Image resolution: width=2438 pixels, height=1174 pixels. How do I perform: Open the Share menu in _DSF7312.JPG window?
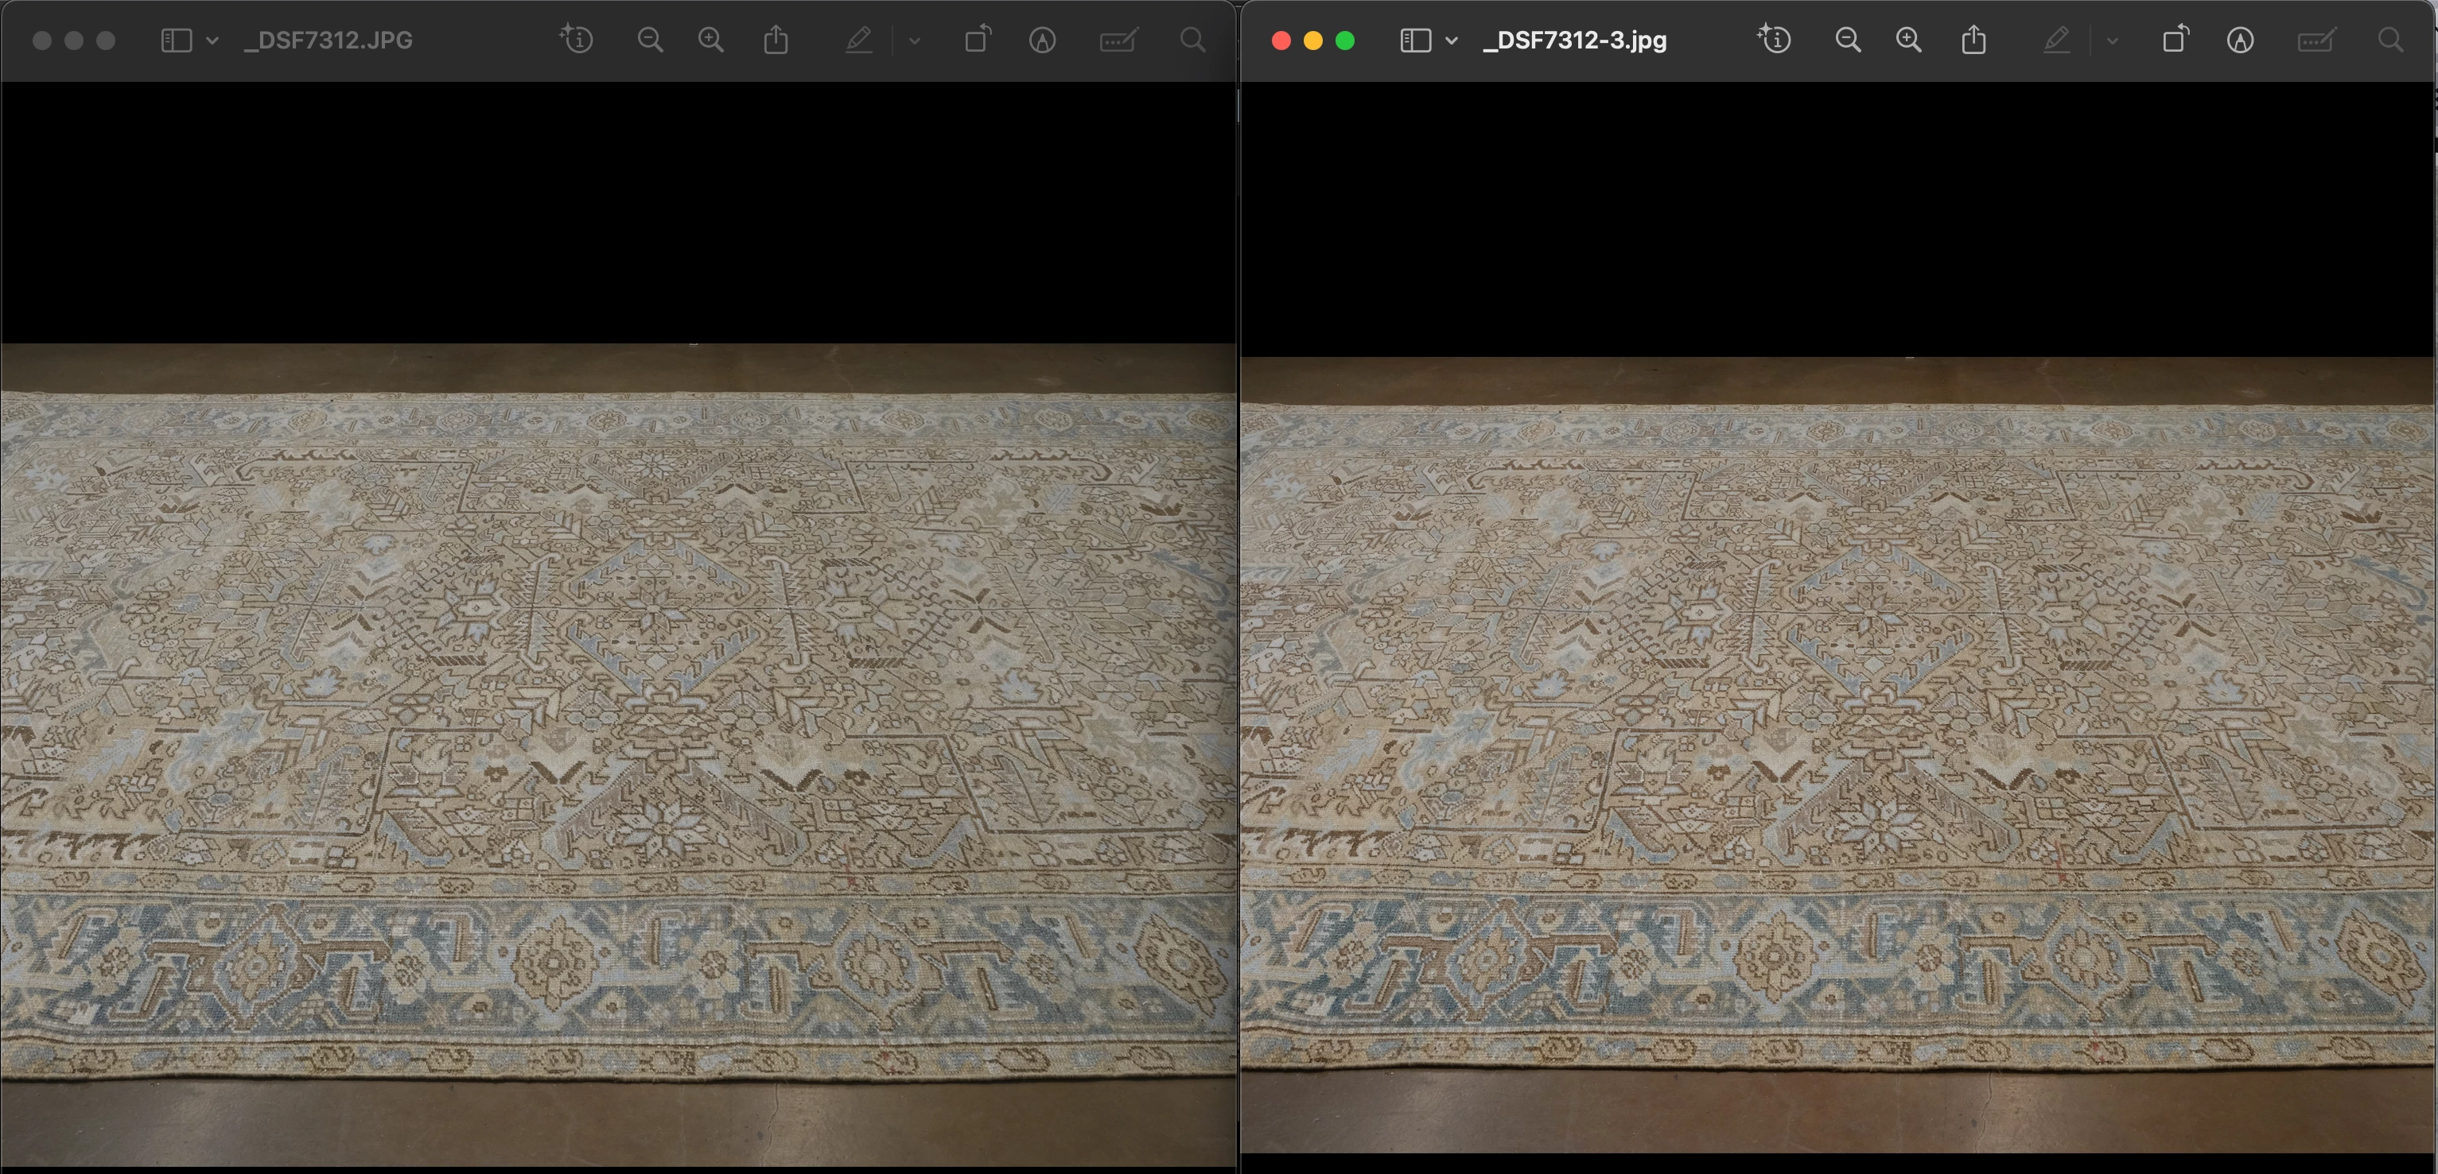pos(776,40)
